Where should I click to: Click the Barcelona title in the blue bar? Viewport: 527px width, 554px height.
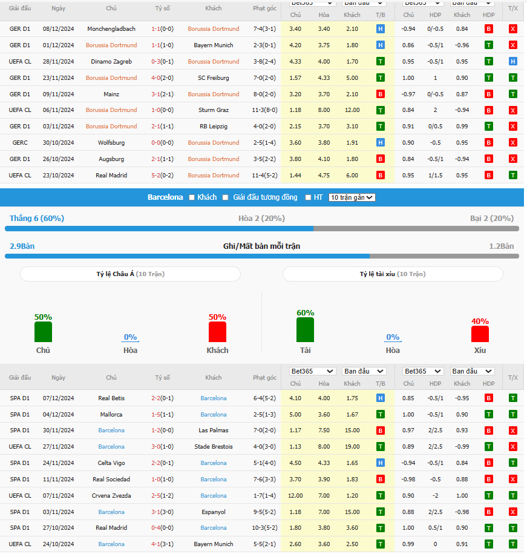tap(165, 197)
